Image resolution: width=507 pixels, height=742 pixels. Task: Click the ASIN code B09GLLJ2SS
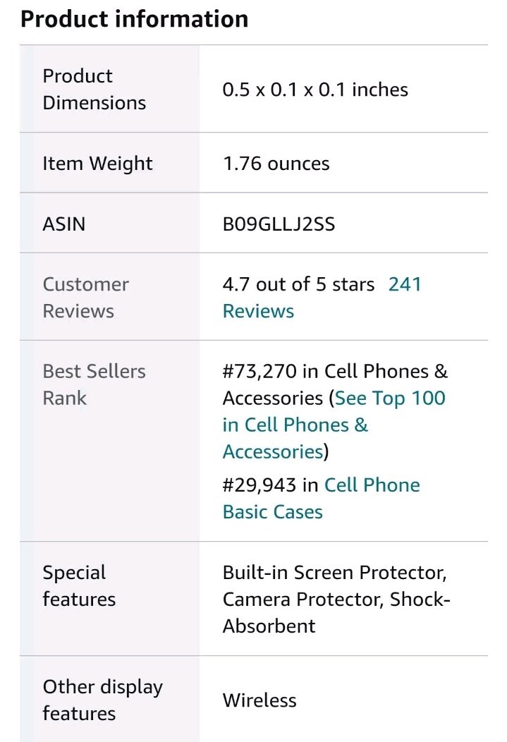click(x=279, y=224)
